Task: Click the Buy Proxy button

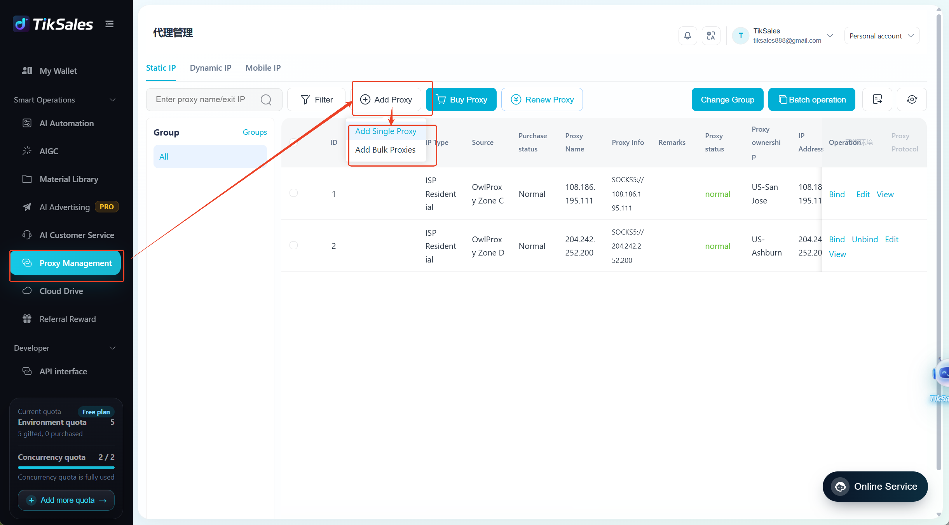Action: 461,99
